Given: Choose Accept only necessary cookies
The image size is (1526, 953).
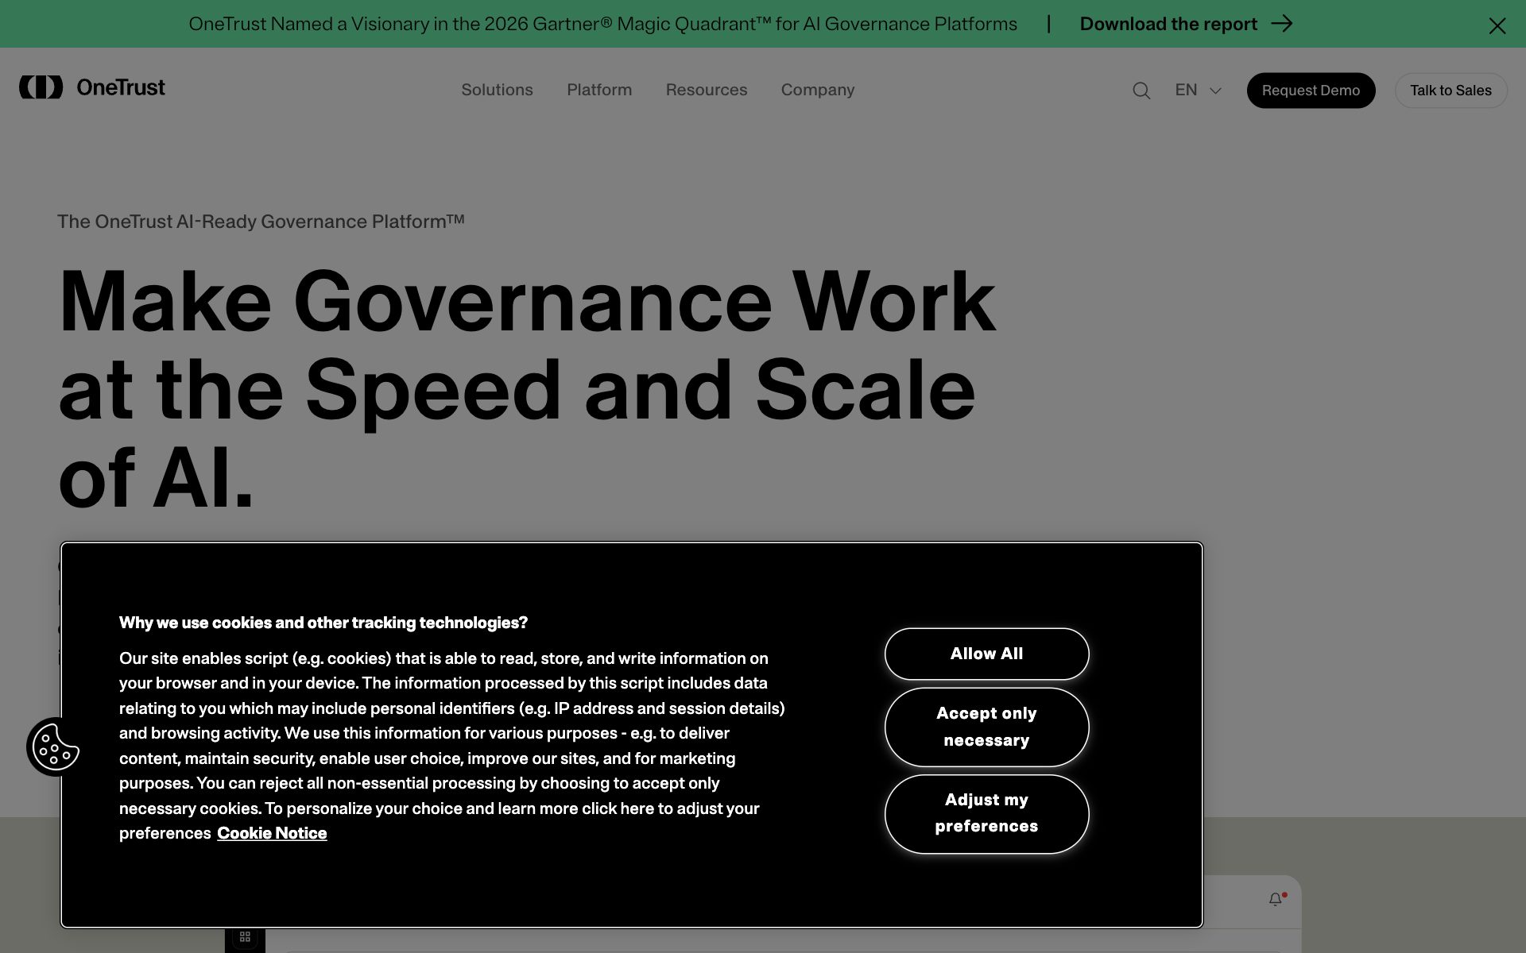Looking at the screenshot, I should (986, 727).
